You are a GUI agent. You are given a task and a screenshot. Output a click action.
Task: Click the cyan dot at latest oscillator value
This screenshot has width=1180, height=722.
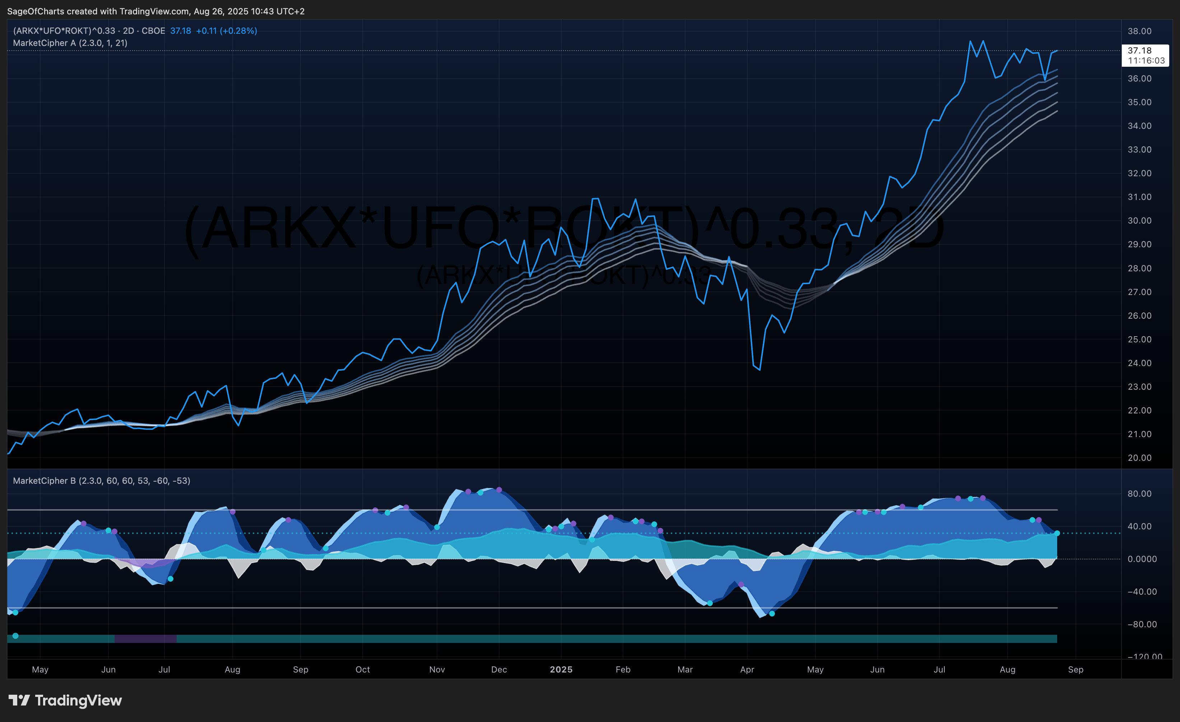[1057, 533]
